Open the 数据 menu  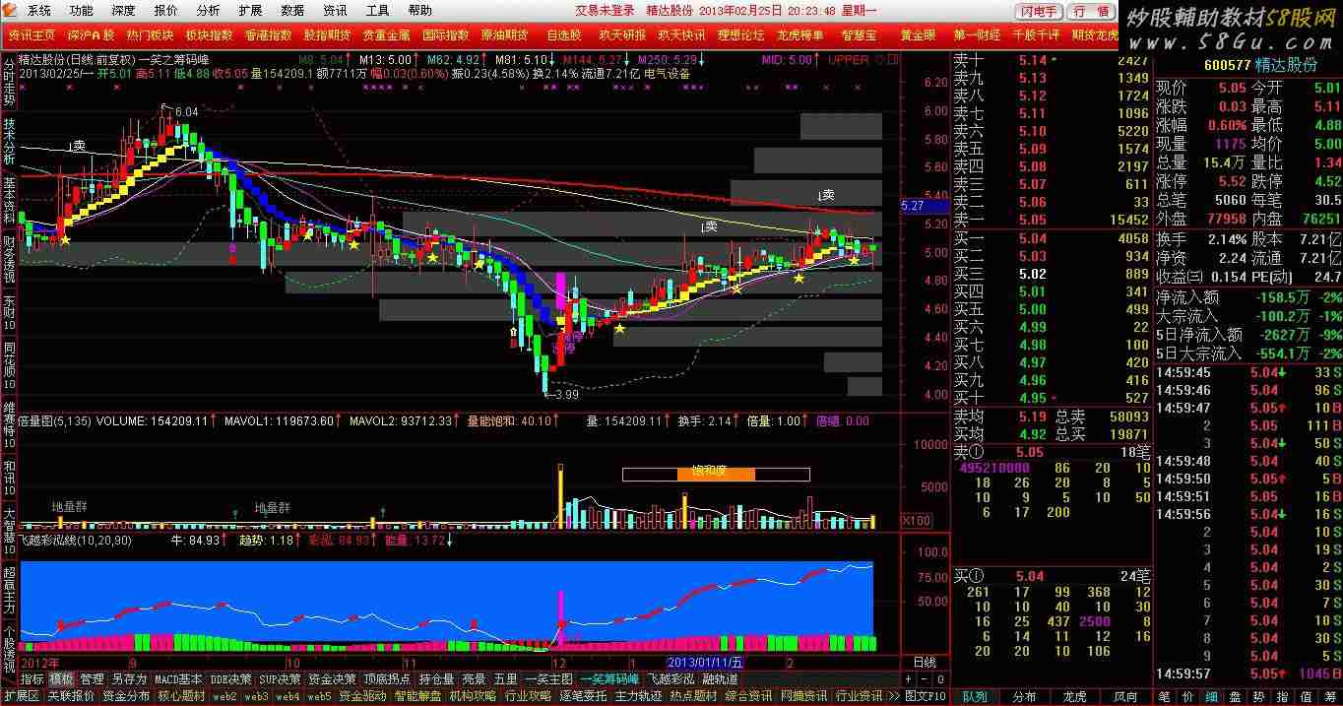click(x=292, y=11)
